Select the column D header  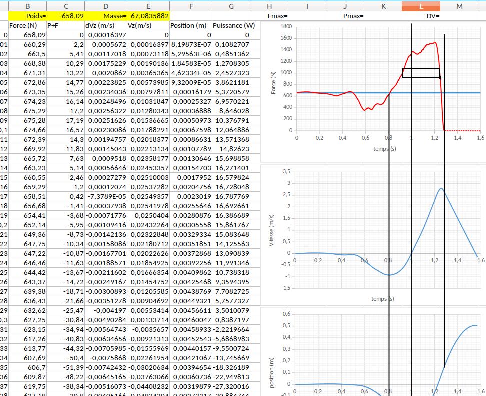point(106,6)
